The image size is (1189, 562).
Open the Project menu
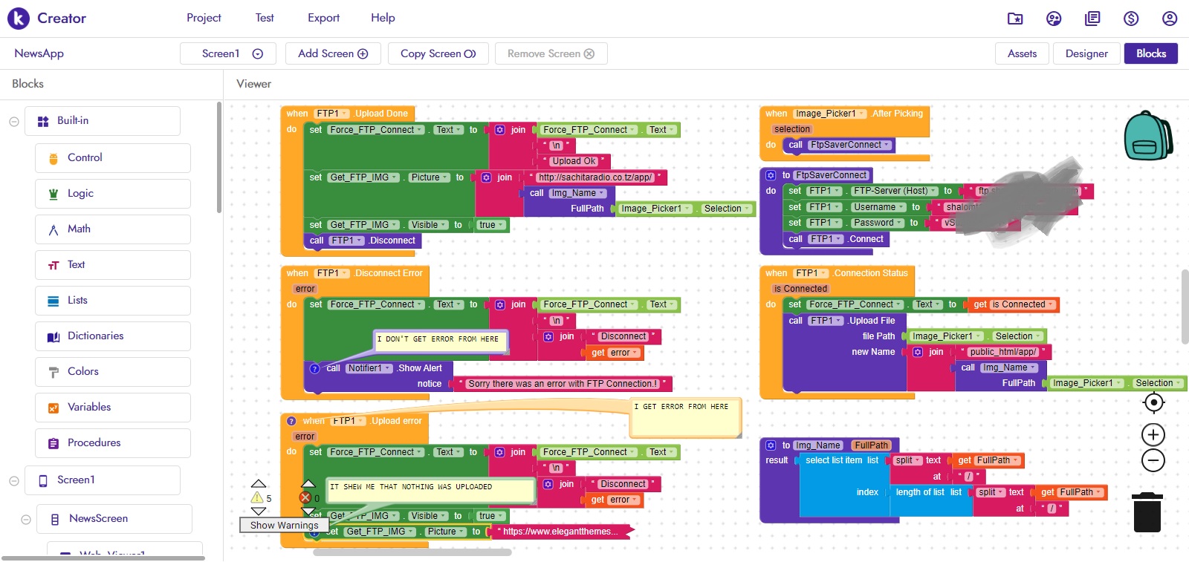204,18
